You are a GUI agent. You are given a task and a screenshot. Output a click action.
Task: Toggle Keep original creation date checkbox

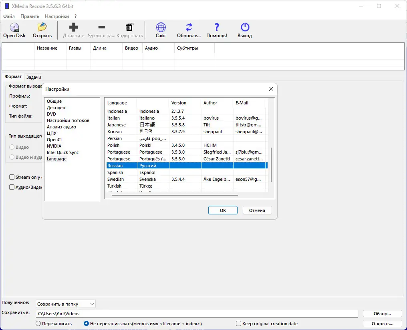pos(238,324)
